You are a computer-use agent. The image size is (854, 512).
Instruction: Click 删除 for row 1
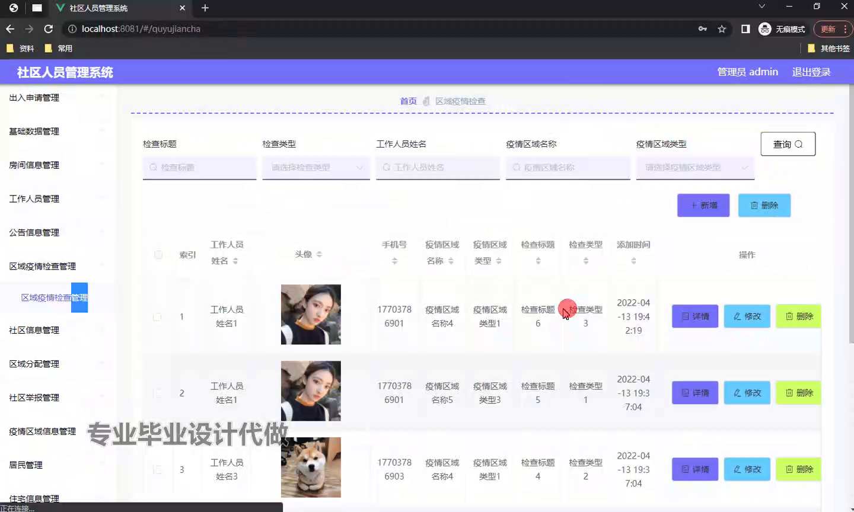(x=799, y=316)
